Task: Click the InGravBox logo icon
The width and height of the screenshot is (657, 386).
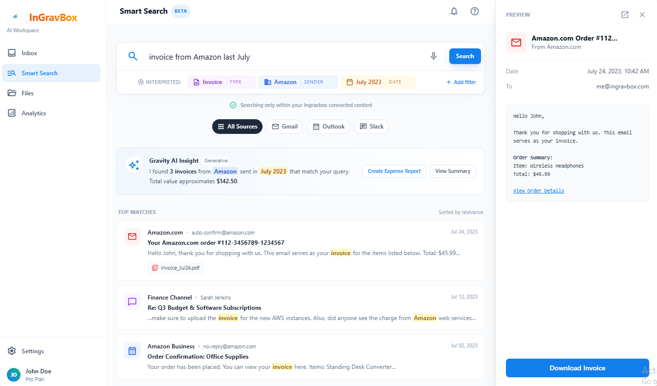Action: (x=15, y=17)
